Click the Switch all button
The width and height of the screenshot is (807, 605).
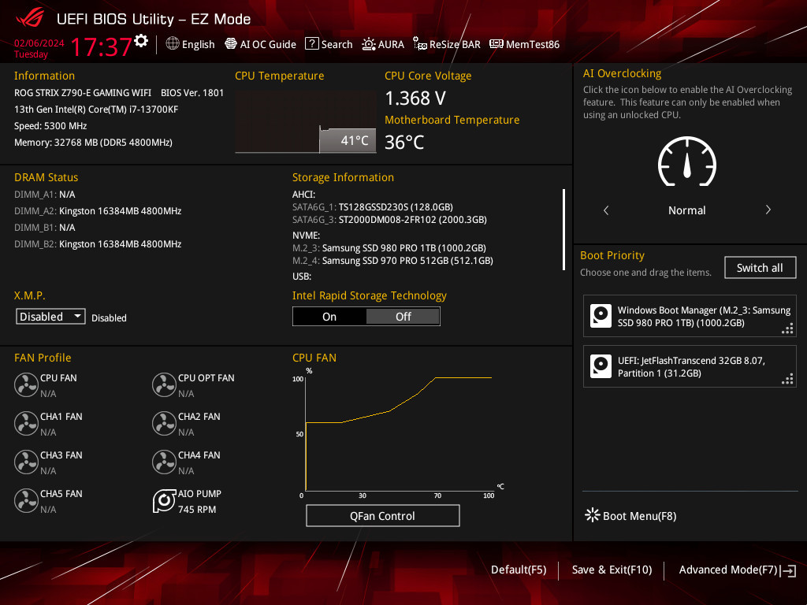pyautogui.click(x=760, y=268)
